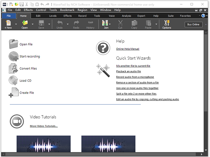The image size is (210, 157).
Task: Click the New file toolbar icon
Action: 8,23
